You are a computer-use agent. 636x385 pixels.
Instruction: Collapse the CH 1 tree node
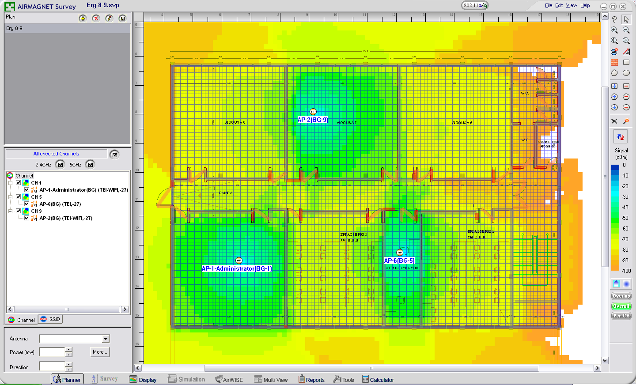[10, 183]
